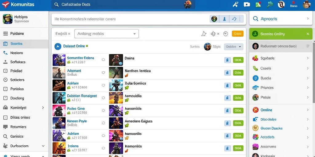Viewport: 315px width, 157px height.
Task: Select radio button for Arigonant
Action: tap(103, 72)
